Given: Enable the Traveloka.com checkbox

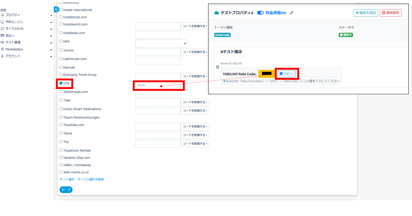Looking at the screenshot, I should click(x=61, y=125).
